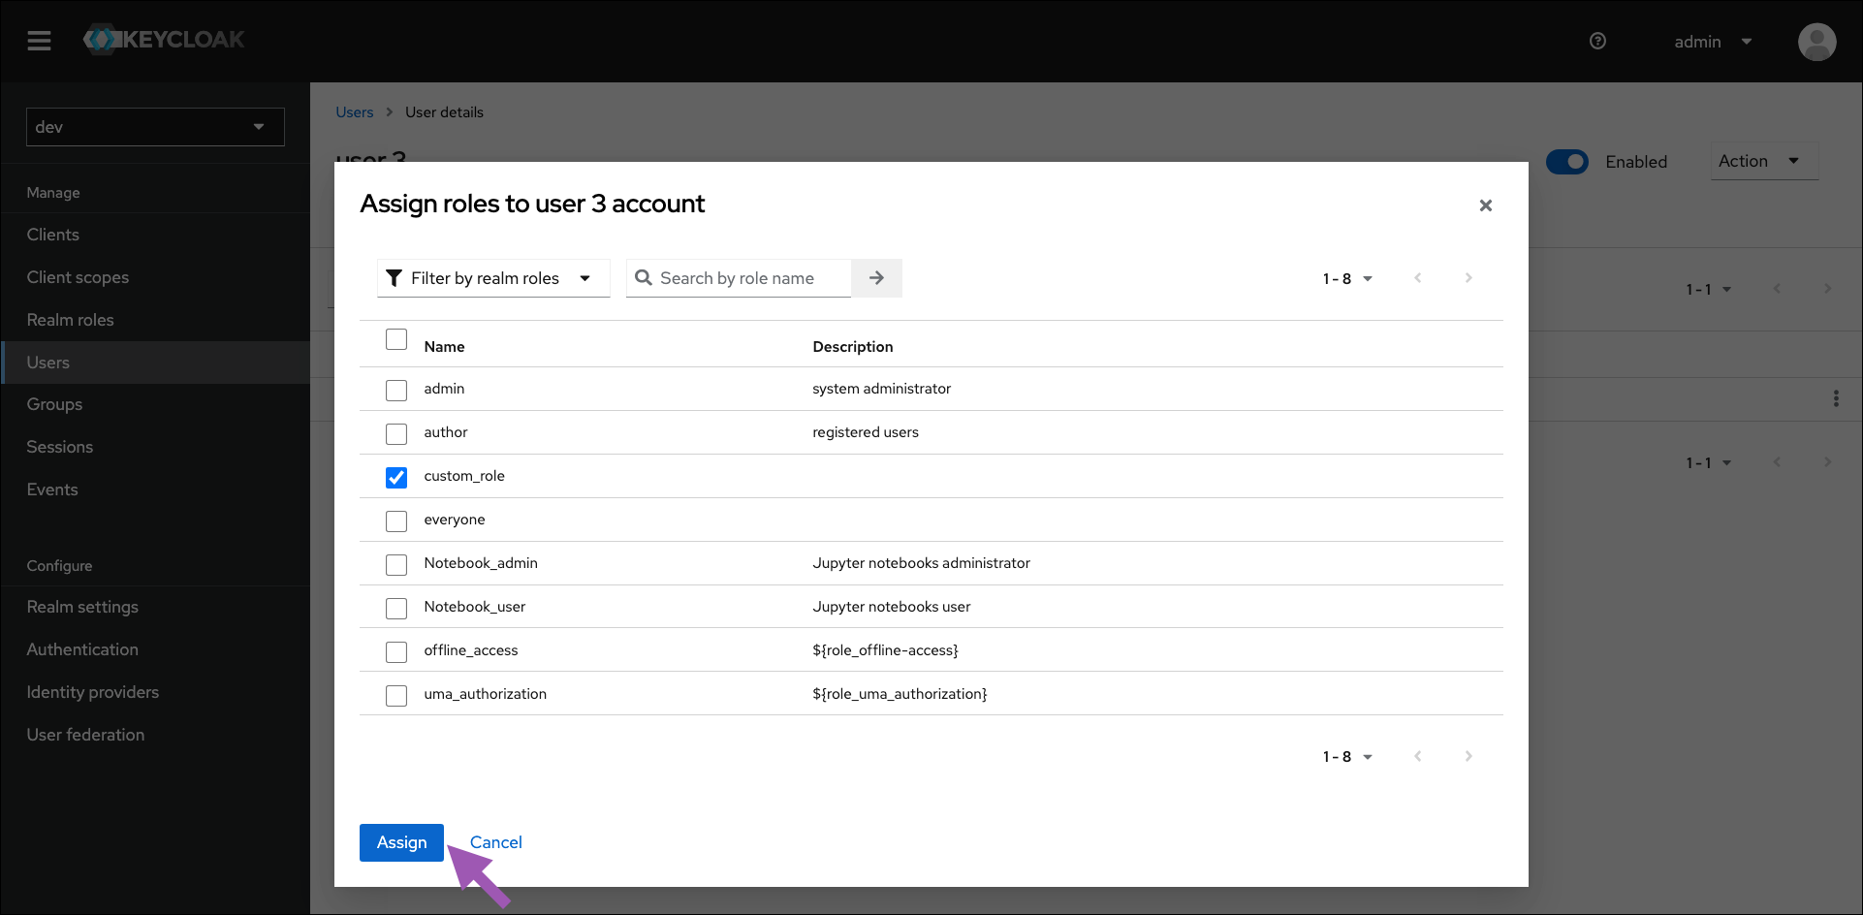1863x915 pixels.
Task: Click the '${role_offline-access}' description
Action: [x=885, y=650]
